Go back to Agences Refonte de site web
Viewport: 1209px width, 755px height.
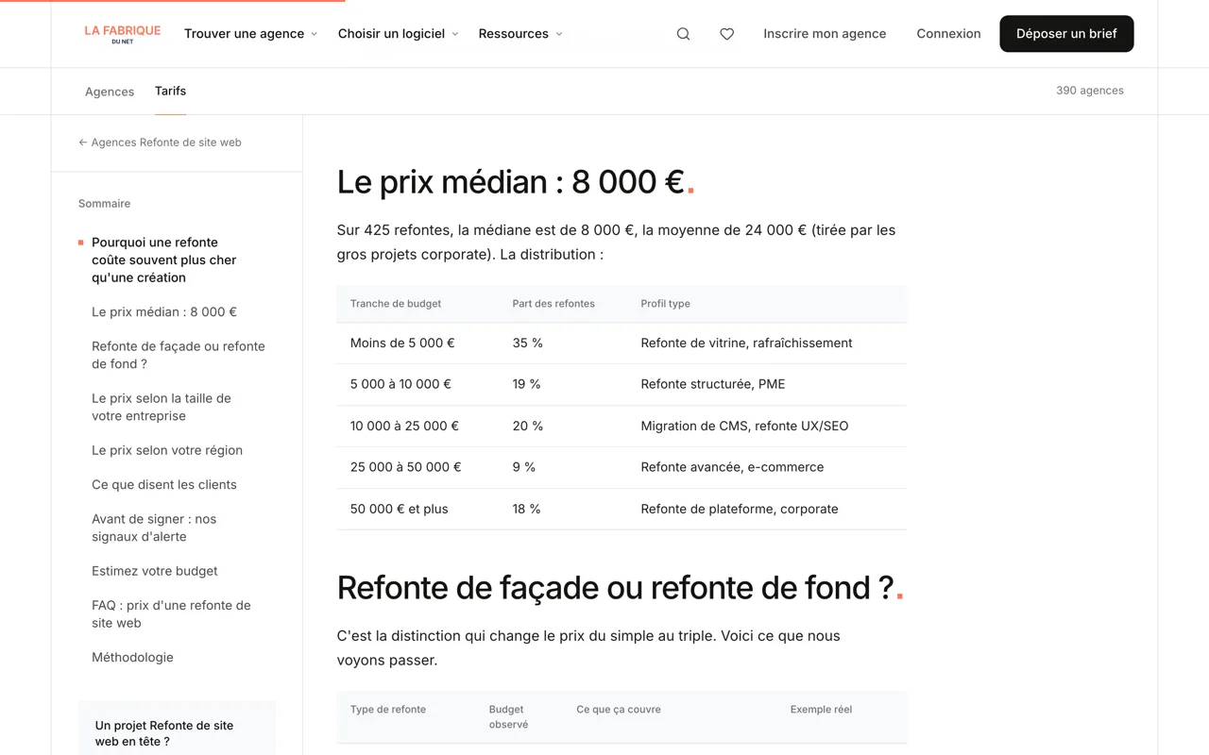coord(160,143)
